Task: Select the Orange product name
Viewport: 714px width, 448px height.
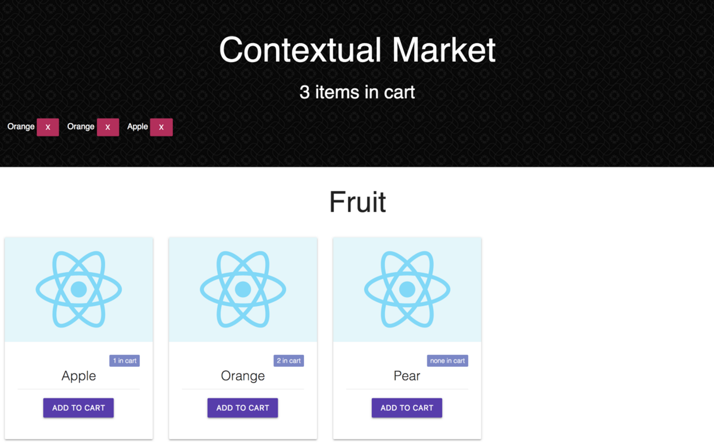Action: (x=243, y=376)
